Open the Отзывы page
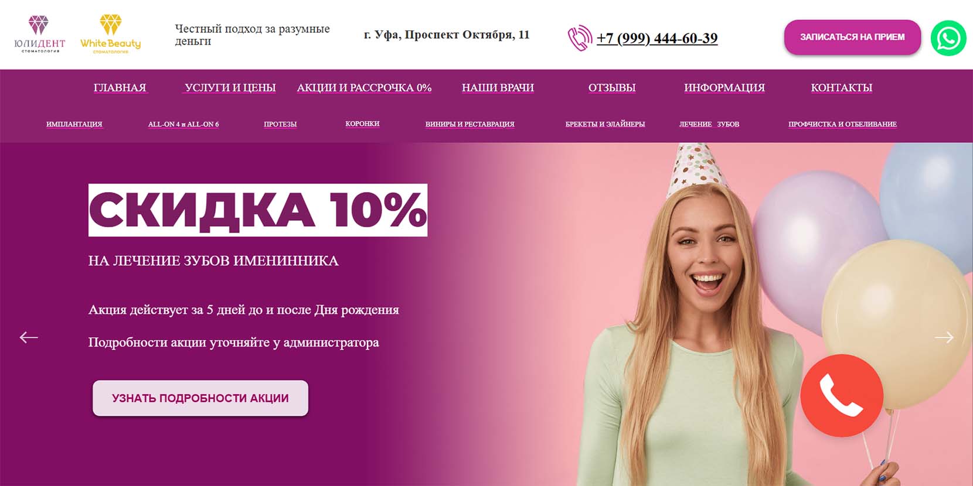This screenshot has width=973, height=486. (612, 88)
